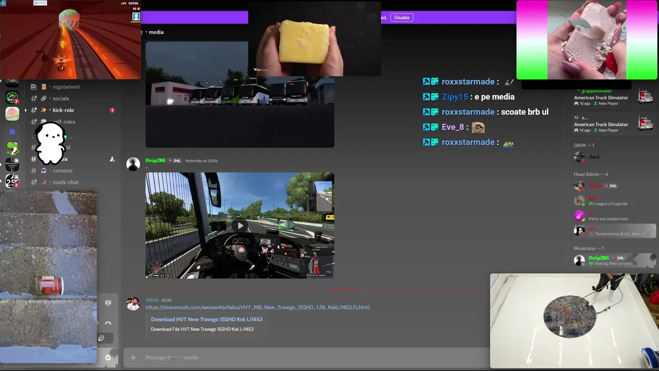Click Download HVT New Travego embed title
The width and height of the screenshot is (659, 371).
(x=206, y=319)
